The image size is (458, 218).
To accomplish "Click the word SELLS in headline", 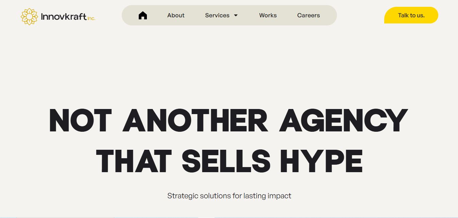I will point(226,161).
